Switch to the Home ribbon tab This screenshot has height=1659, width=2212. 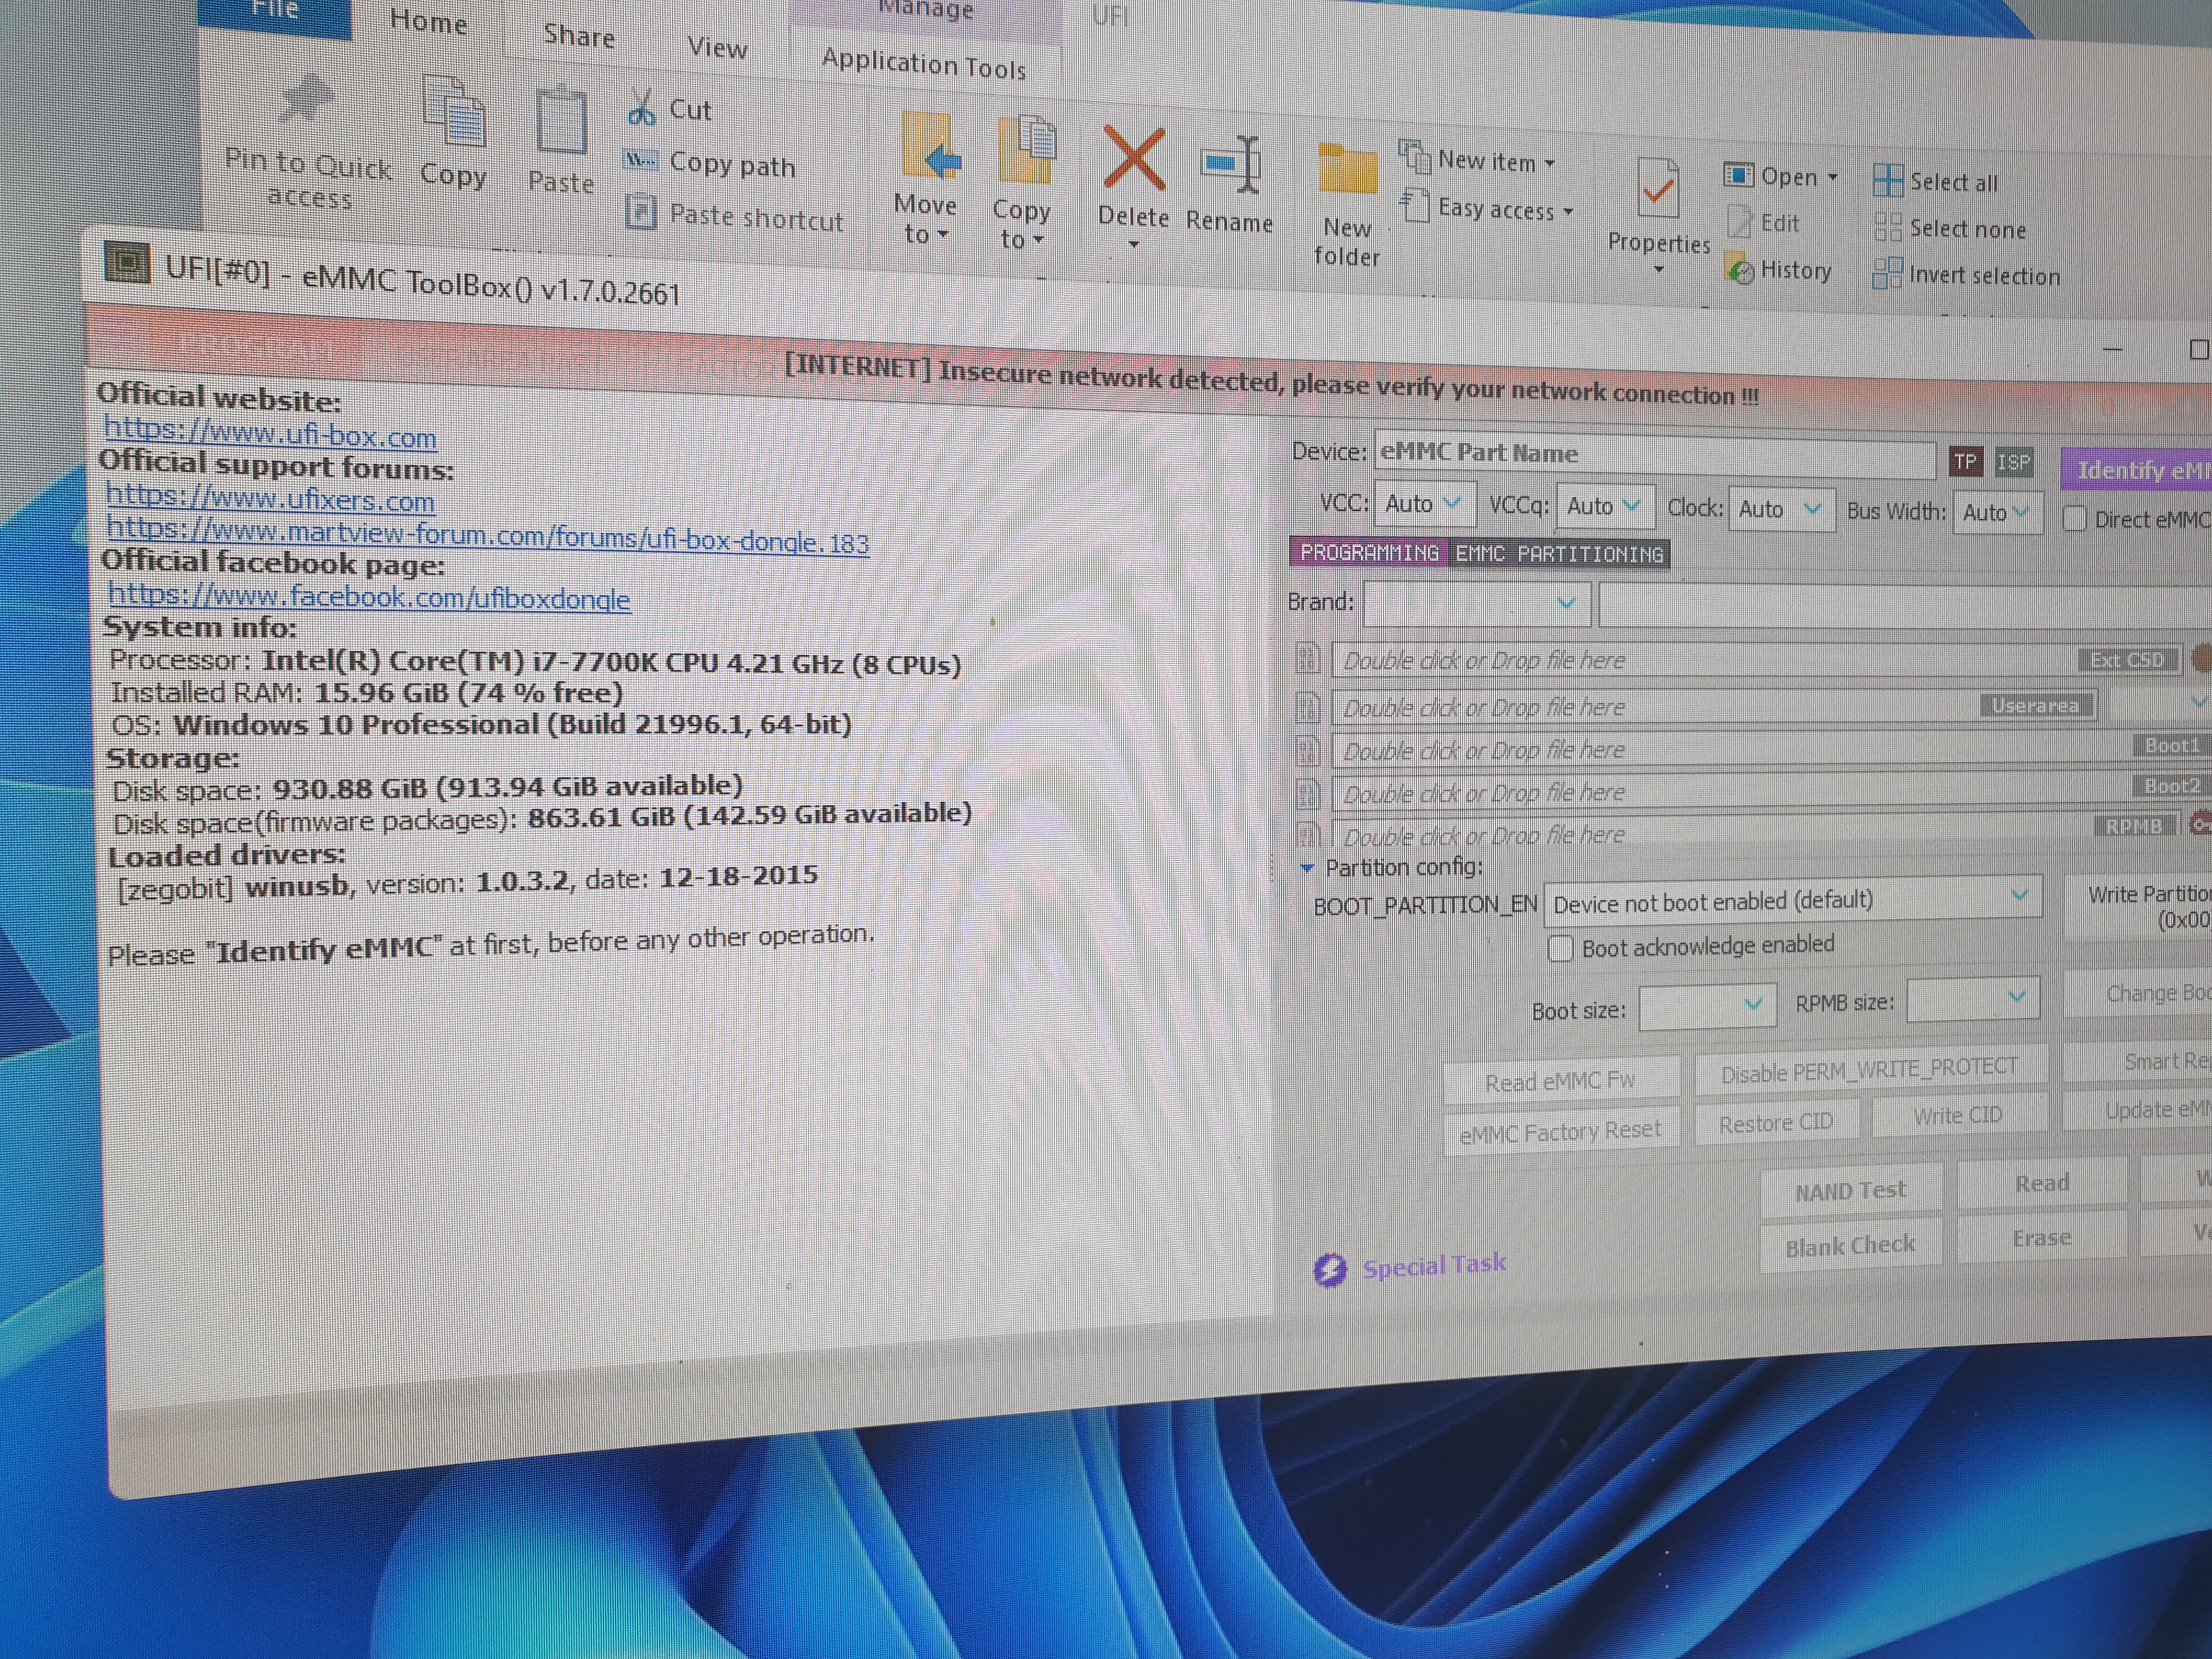tap(428, 21)
